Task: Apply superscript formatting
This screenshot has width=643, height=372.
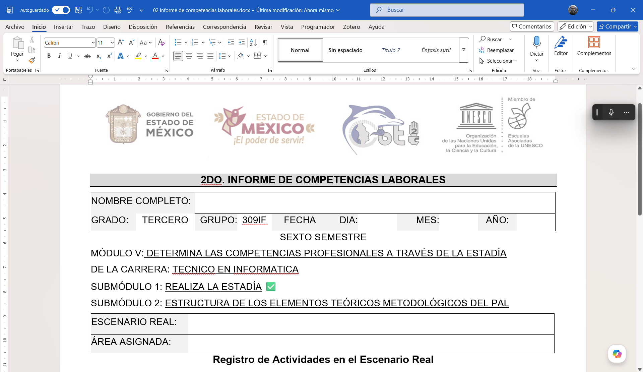Action: tap(109, 56)
